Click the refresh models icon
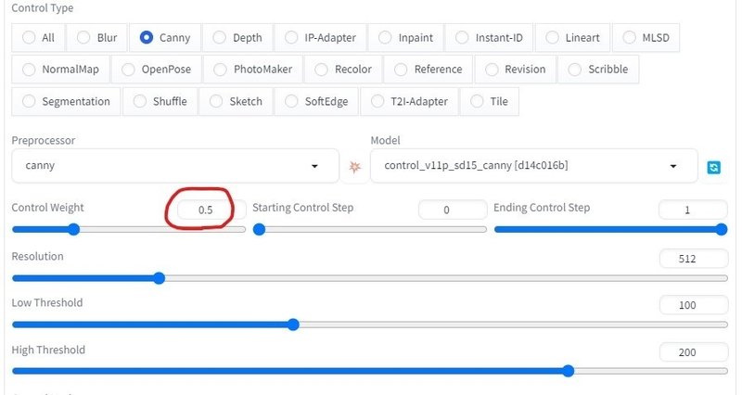This screenshot has height=395, width=742. 713,167
